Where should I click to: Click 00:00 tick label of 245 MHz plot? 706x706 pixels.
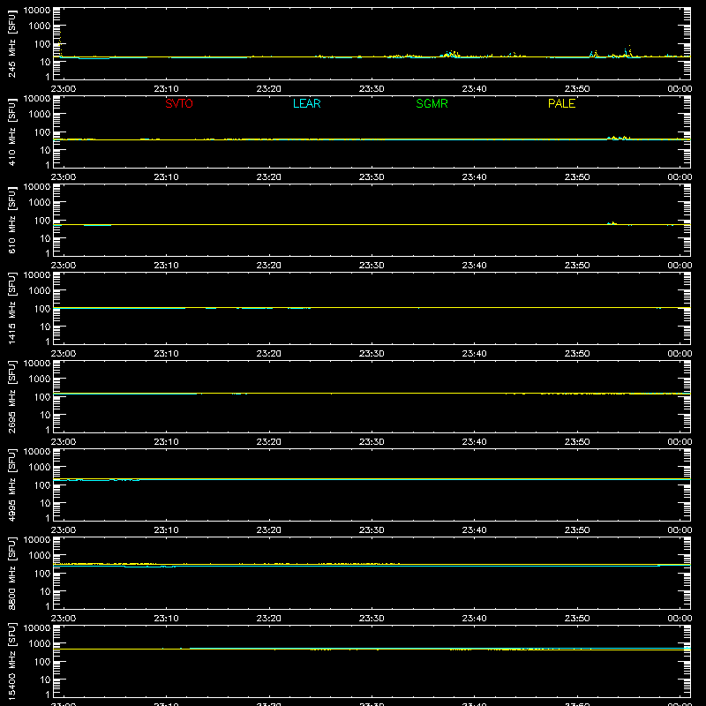680,89
